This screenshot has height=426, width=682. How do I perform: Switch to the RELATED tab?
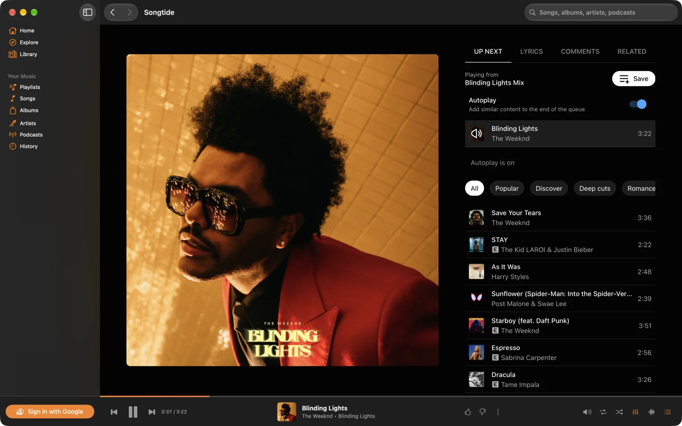(x=632, y=52)
